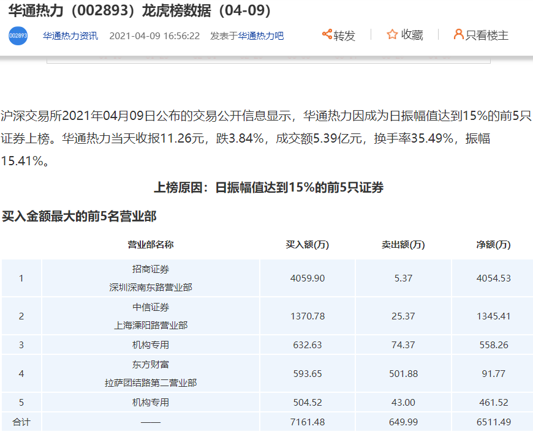This screenshot has height=440, width=533.
Task: Open the 华通热力资讯 author link
Action: click(70, 36)
